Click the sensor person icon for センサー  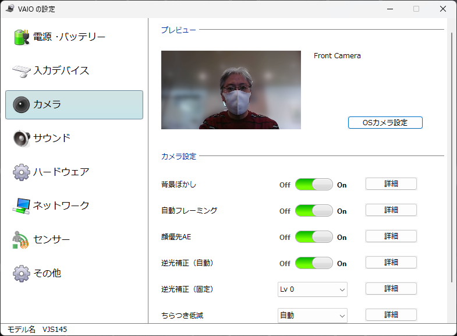20,240
